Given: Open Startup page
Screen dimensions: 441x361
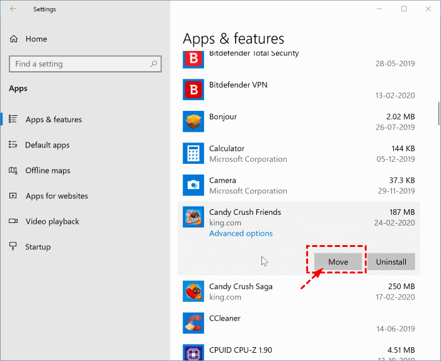Looking at the screenshot, I should (38, 247).
